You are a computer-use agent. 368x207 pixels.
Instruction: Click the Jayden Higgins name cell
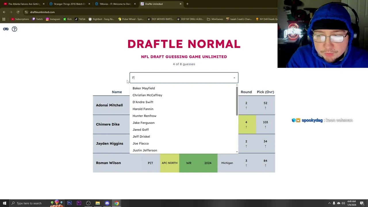[111, 143]
